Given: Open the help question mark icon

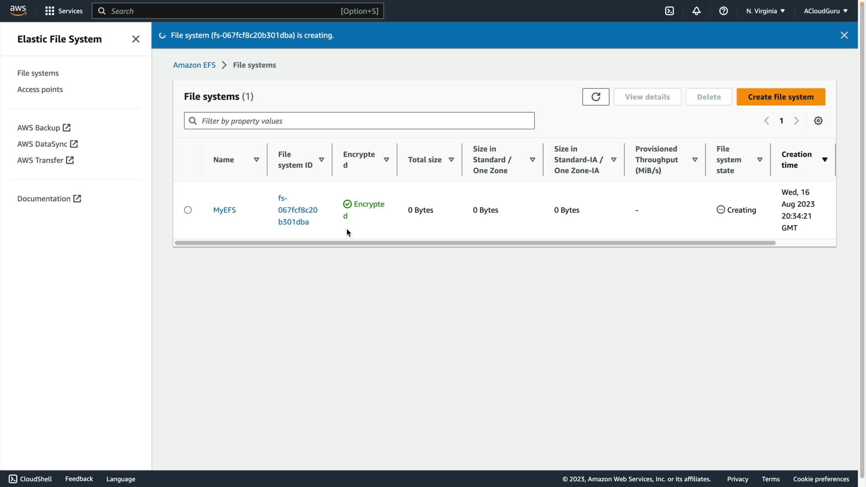Looking at the screenshot, I should point(723,11).
